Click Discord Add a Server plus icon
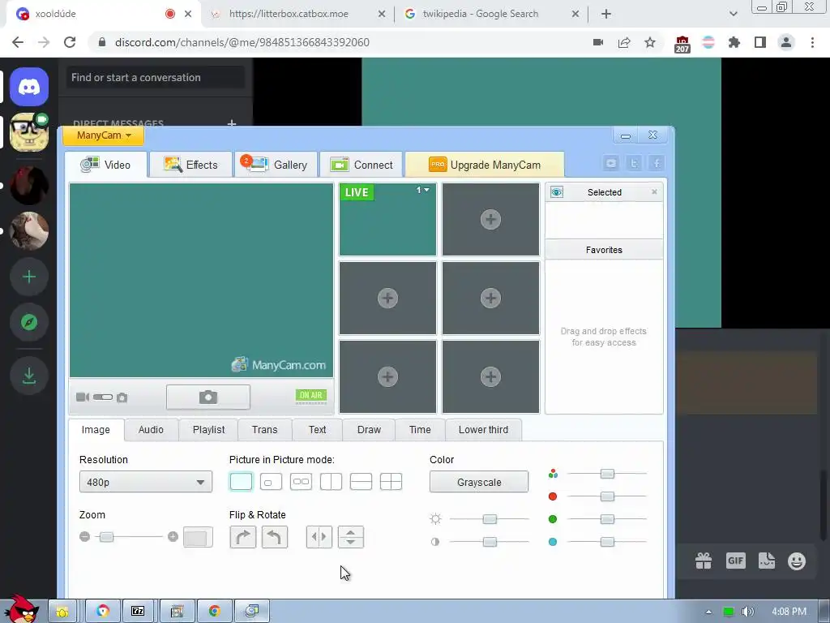 click(x=29, y=277)
